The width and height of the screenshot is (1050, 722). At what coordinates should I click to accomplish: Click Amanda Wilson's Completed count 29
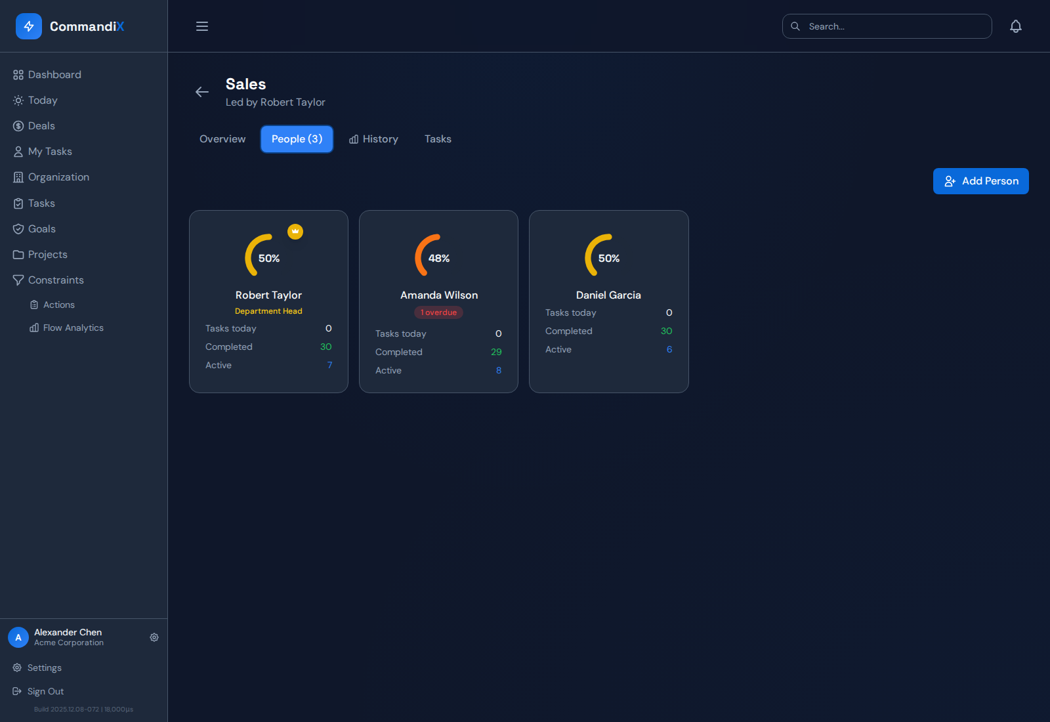pos(496,352)
